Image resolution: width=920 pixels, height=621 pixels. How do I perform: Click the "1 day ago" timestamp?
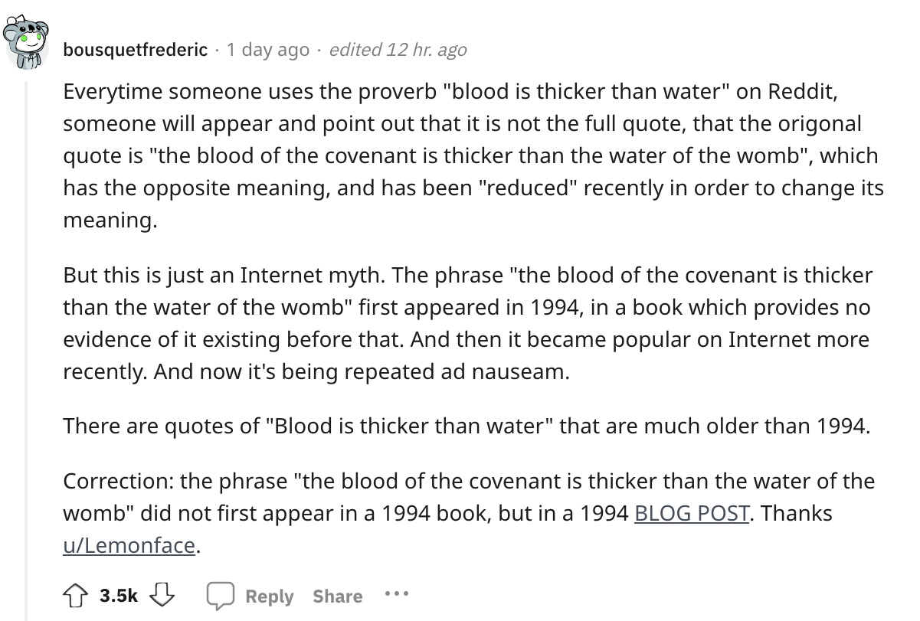[268, 50]
